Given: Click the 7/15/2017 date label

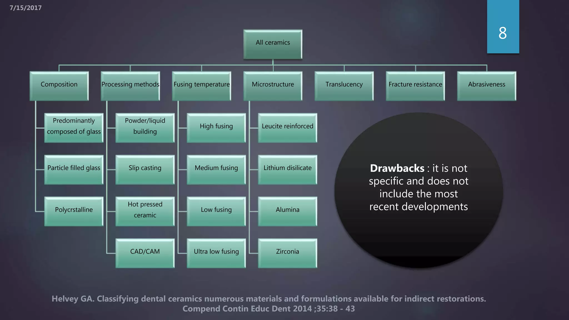Looking at the screenshot, I should coord(26,8).
